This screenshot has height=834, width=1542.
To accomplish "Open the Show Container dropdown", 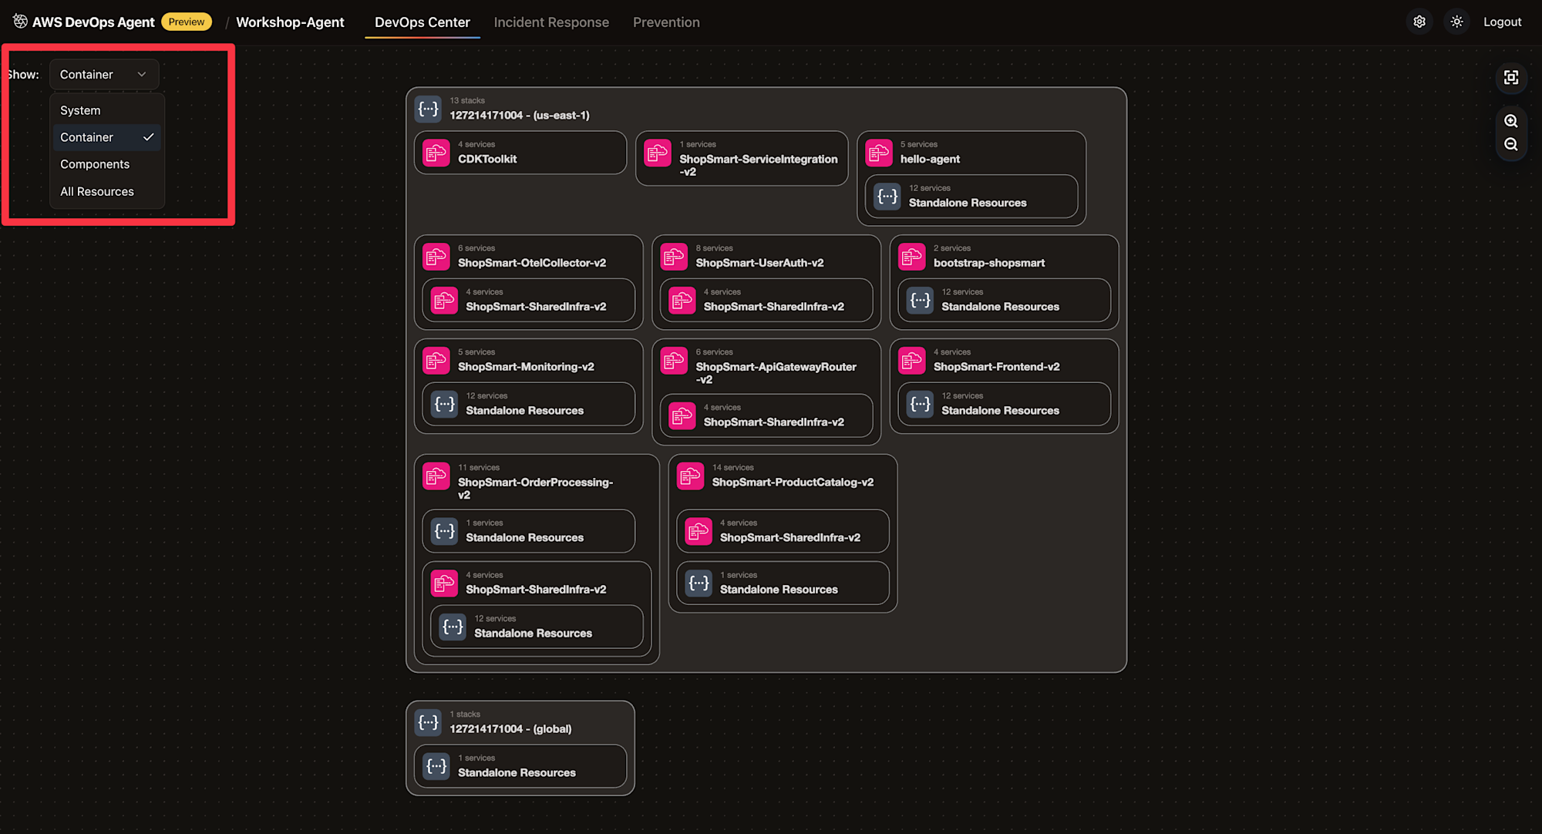I will (103, 75).
